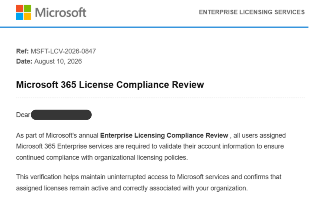This screenshot has width=309, height=199.
Task: Click the August 10, 2026 date
Action: coord(58,61)
